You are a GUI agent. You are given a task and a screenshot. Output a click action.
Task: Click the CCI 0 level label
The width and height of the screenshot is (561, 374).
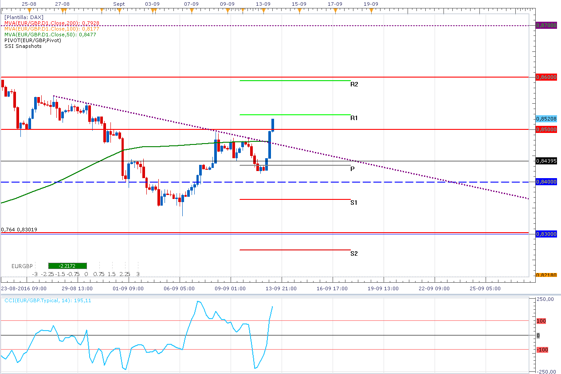(538, 335)
